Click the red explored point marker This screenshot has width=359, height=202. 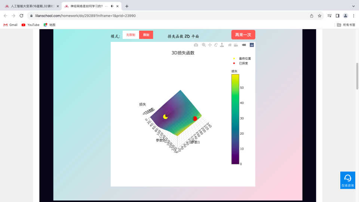195,119
